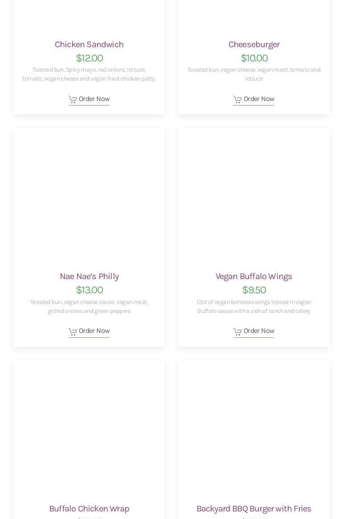Order the Vegan Buffalo Wings now
This screenshot has height=519, width=343.
tap(254, 331)
